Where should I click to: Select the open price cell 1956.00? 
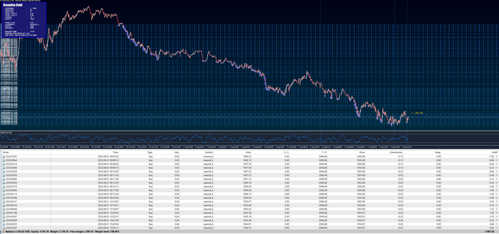(247, 198)
